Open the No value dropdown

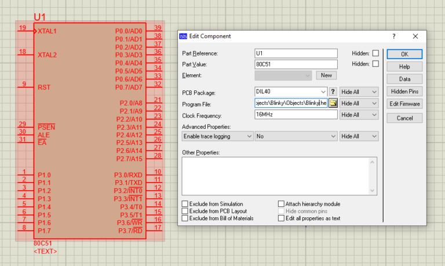tap(296, 136)
